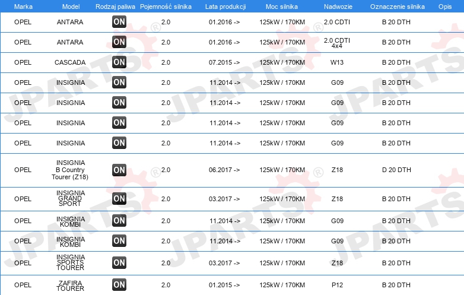The image size is (464, 295).
Task: Click B 20 DTH in the CASCADA row
Action: [x=396, y=62]
